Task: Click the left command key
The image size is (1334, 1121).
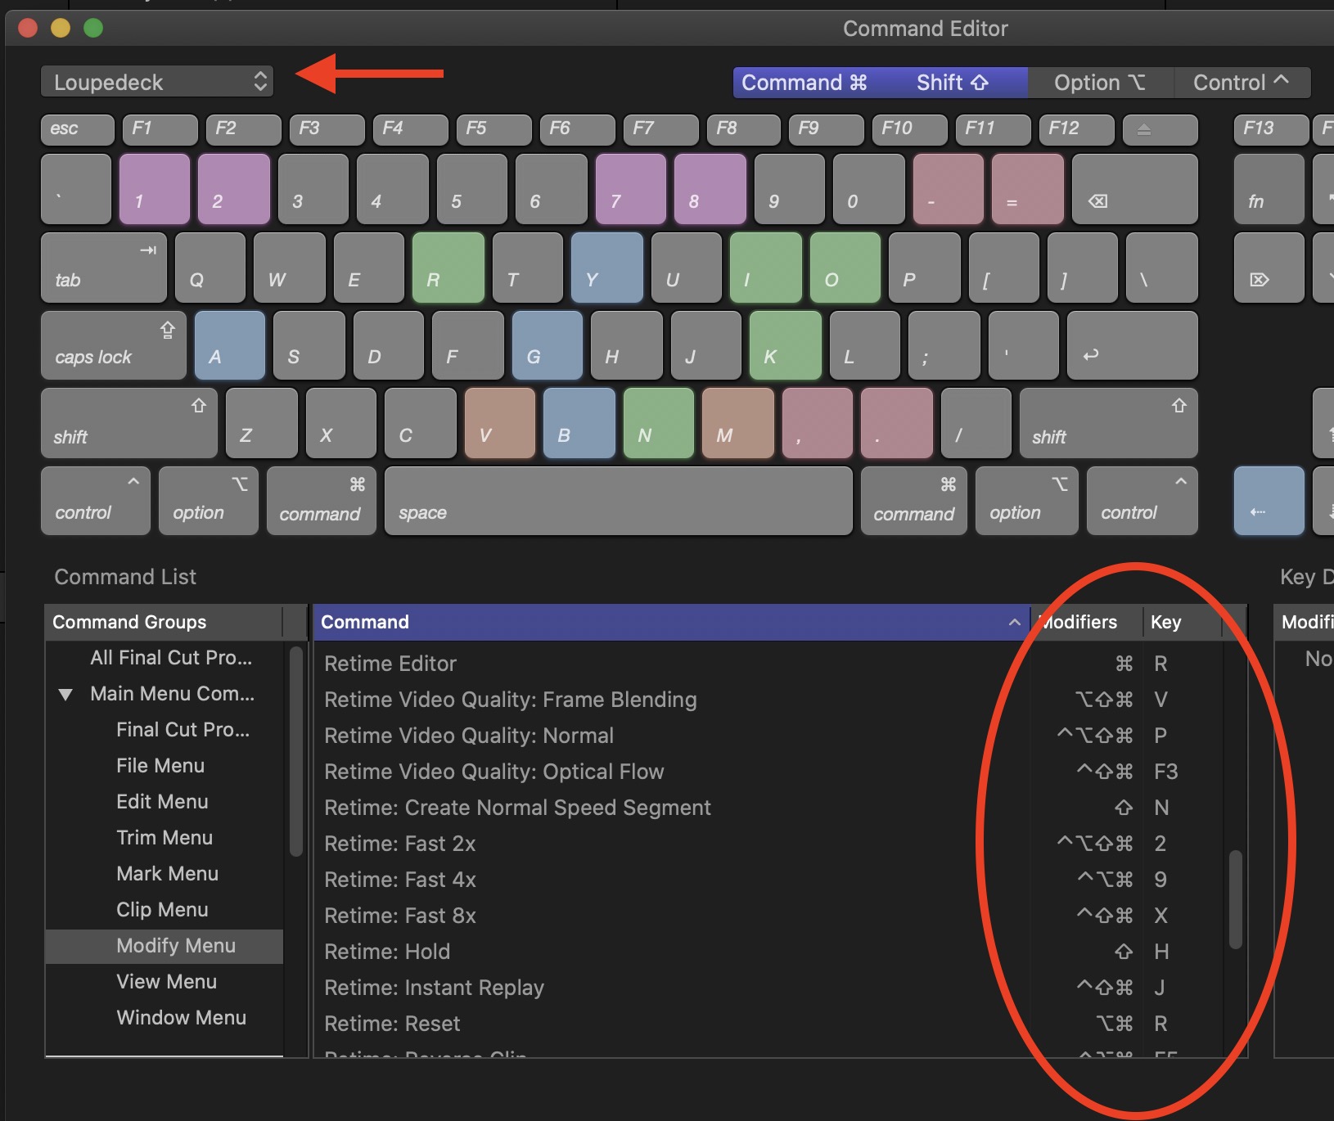Action: (x=321, y=501)
